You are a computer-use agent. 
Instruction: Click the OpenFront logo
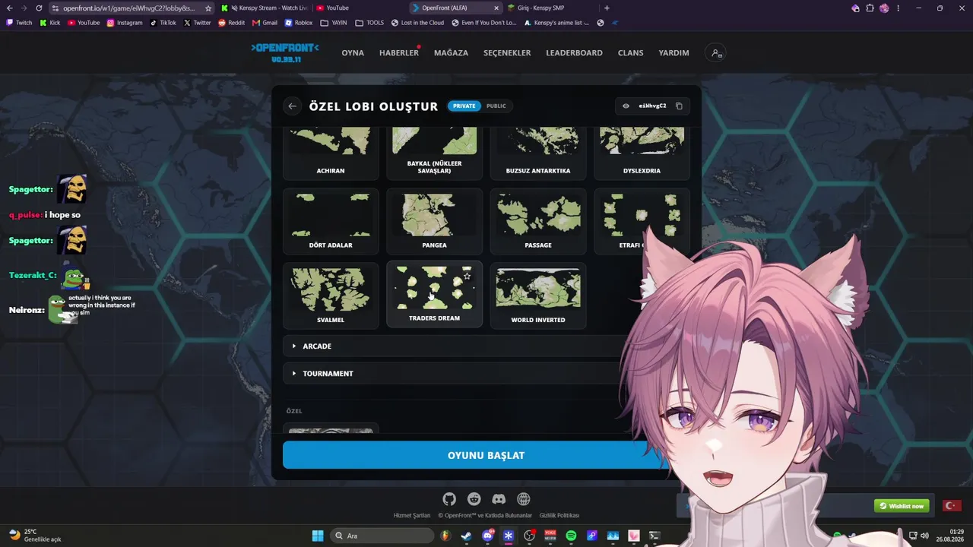point(285,52)
